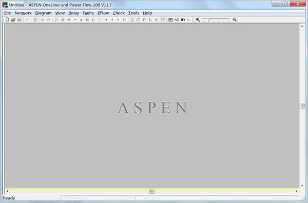Click the horizontal scrollbar thumb

coord(152,191)
